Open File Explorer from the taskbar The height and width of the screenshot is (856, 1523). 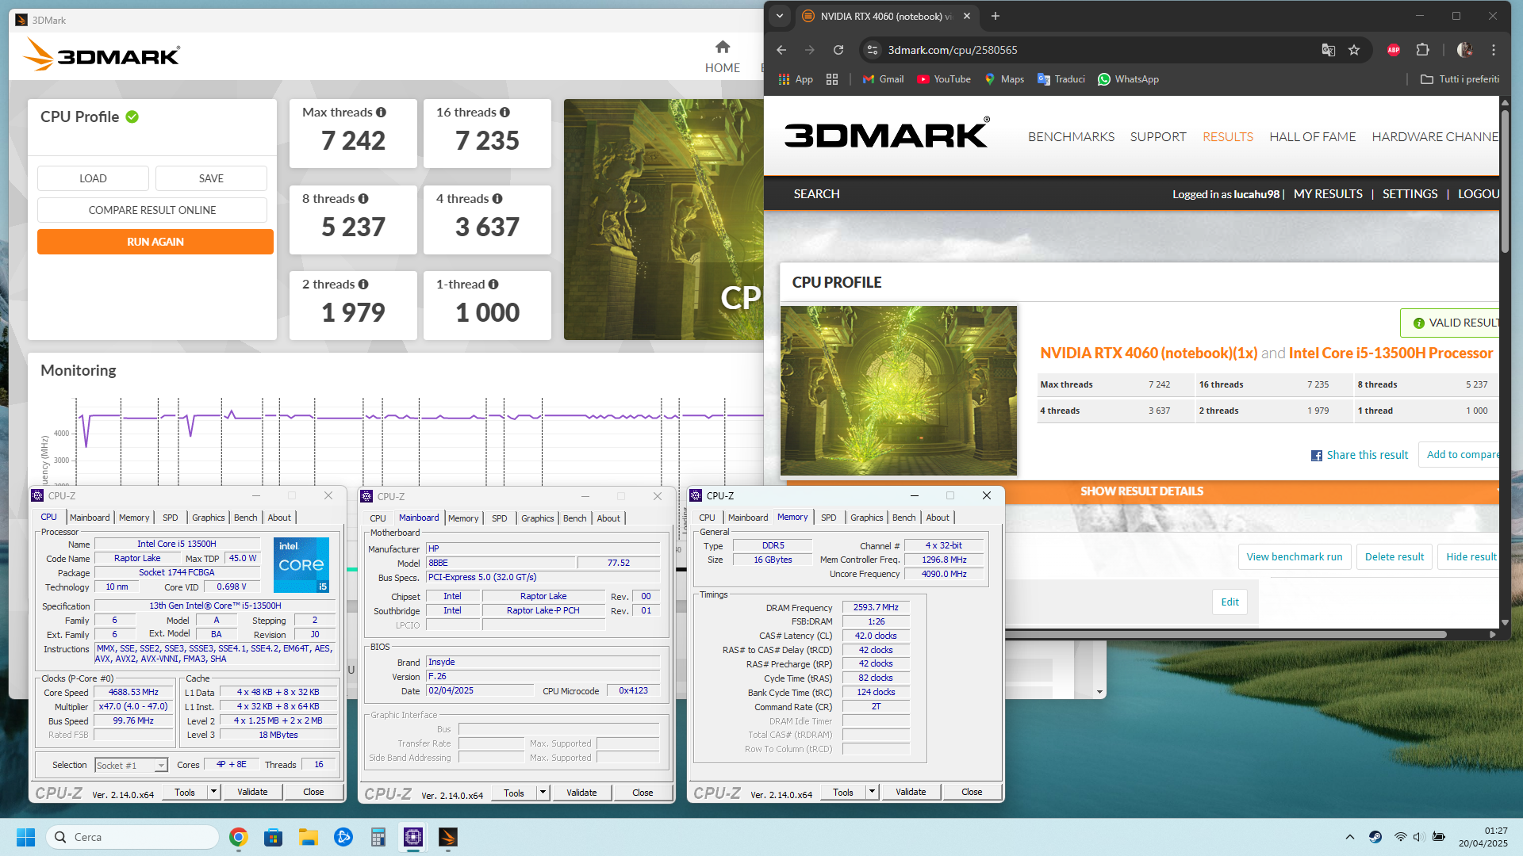tap(309, 837)
